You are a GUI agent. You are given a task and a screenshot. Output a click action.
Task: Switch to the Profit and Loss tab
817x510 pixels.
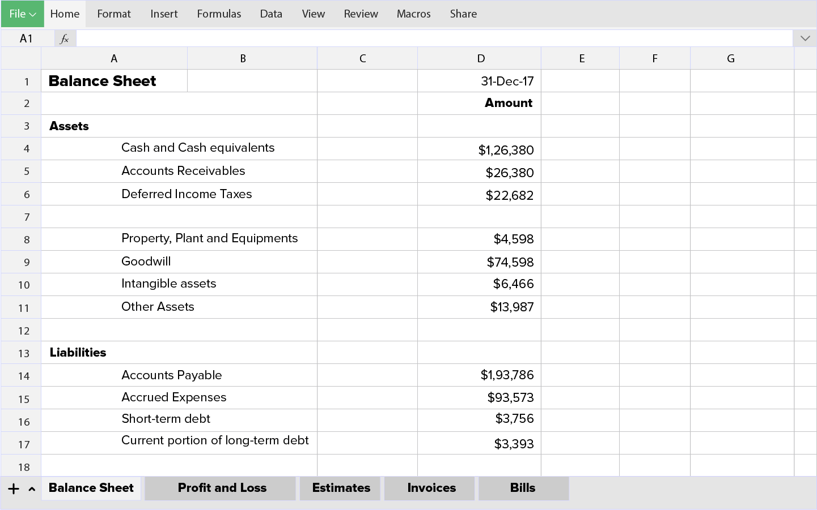pos(220,488)
